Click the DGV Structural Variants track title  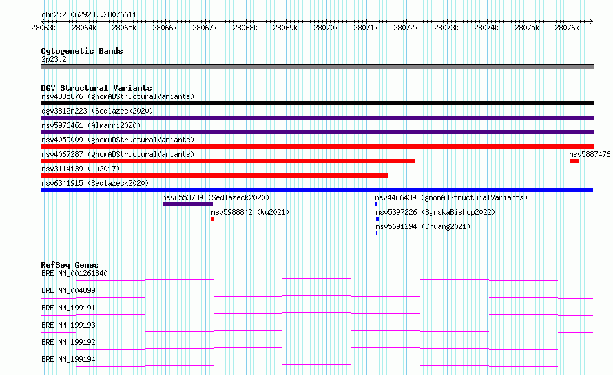pos(96,88)
